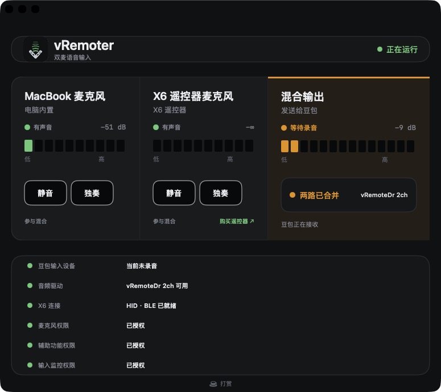Click the HID · BLE 已就绪 value

(x=151, y=306)
